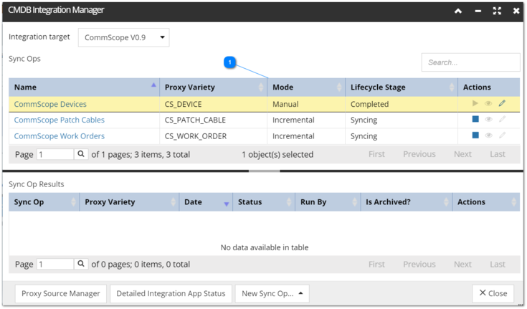Search Sync Op Results page magnifier
The image size is (527, 309).
coord(81,264)
